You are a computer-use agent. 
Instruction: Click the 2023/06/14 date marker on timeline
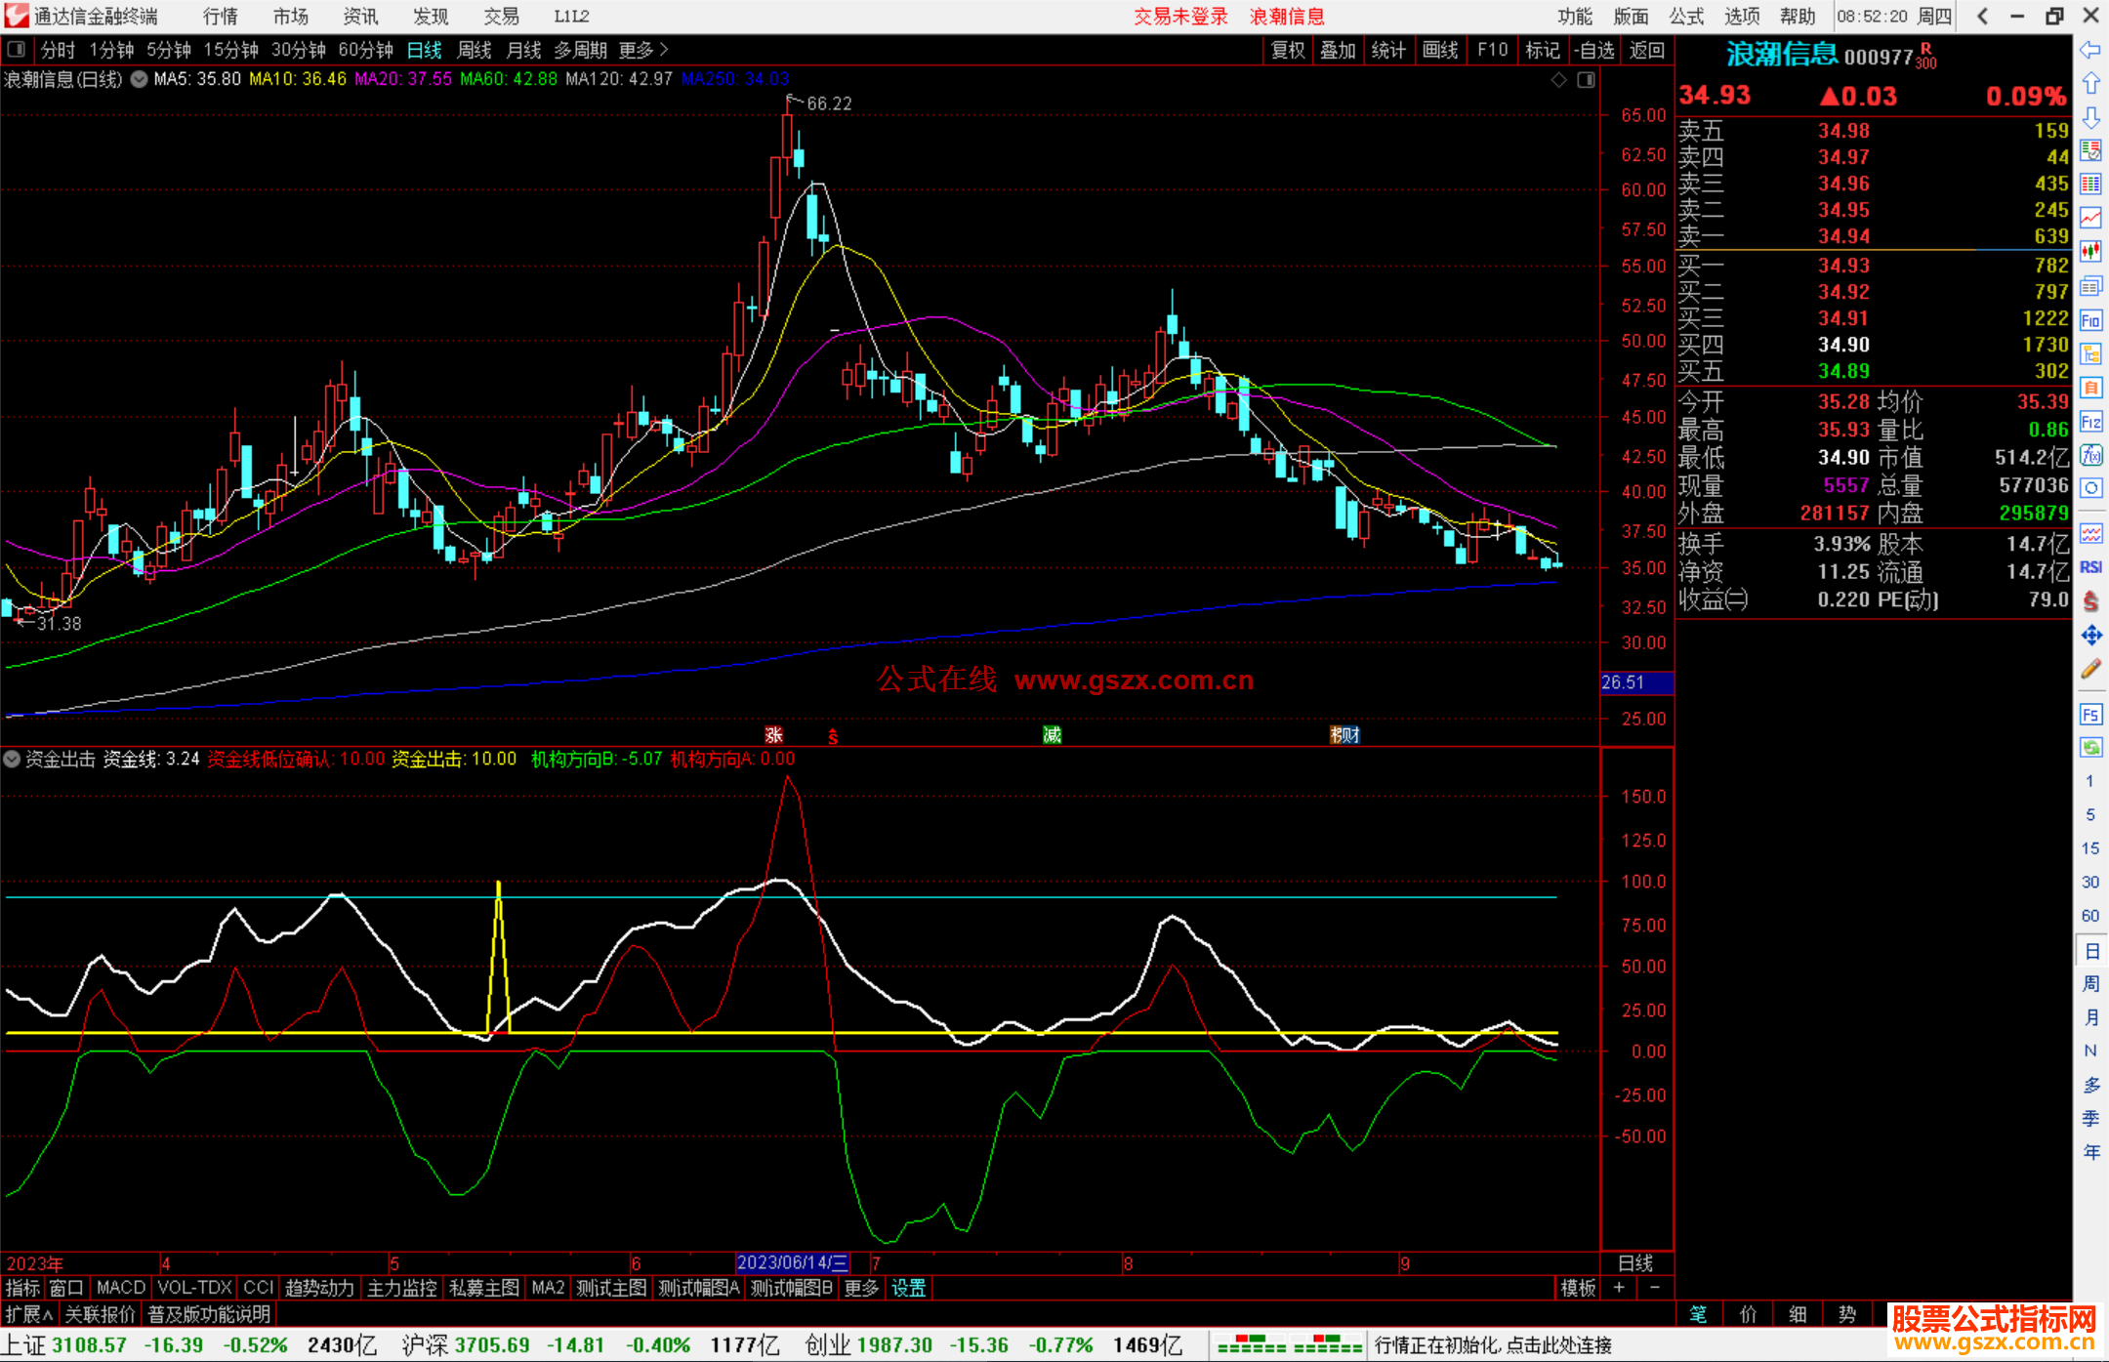click(792, 1262)
